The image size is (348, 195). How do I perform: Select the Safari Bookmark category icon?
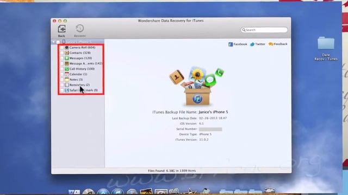67,90
